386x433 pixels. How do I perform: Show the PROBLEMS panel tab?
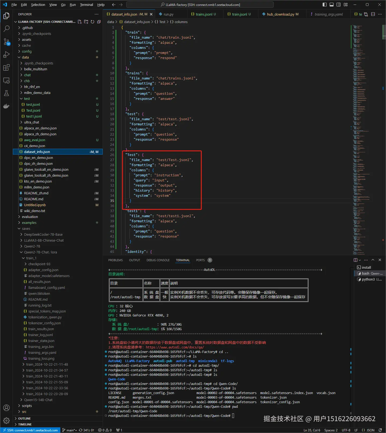(116, 260)
